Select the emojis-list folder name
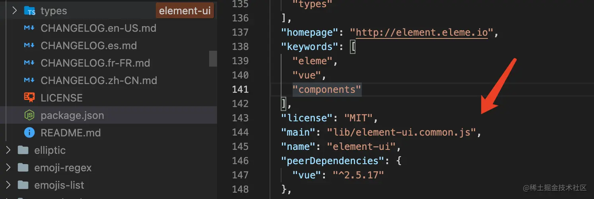Image resolution: width=594 pixels, height=199 pixels. 59,185
